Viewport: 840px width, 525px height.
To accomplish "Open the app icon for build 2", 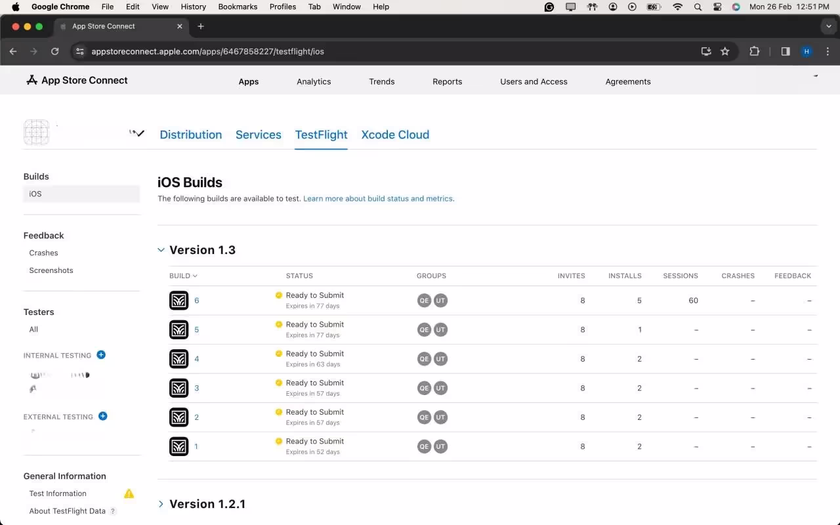I will [178, 417].
